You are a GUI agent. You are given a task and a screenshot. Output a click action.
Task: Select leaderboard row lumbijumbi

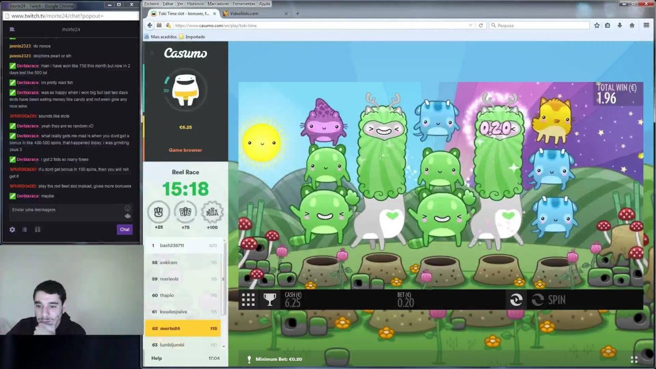coord(183,345)
